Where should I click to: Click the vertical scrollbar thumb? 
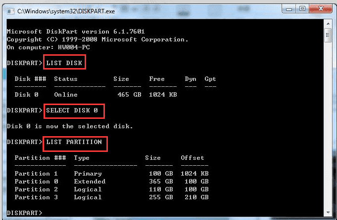click(x=328, y=35)
